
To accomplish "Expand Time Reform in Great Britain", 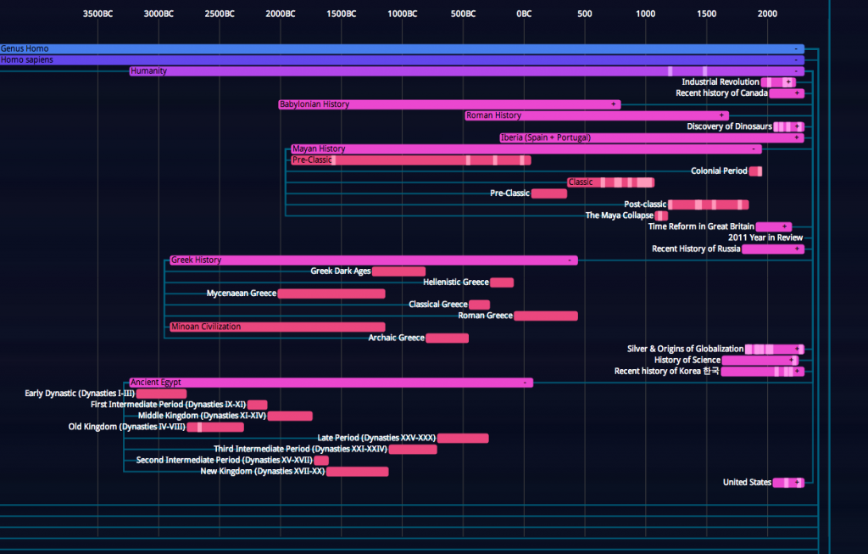I will [784, 227].
